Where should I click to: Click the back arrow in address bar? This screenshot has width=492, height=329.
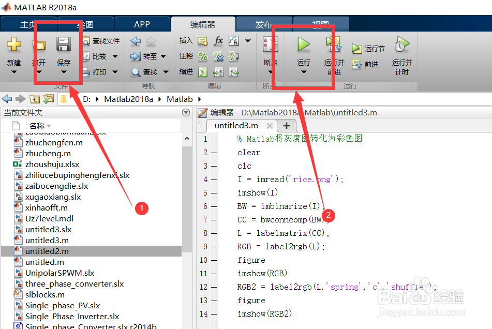point(7,99)
